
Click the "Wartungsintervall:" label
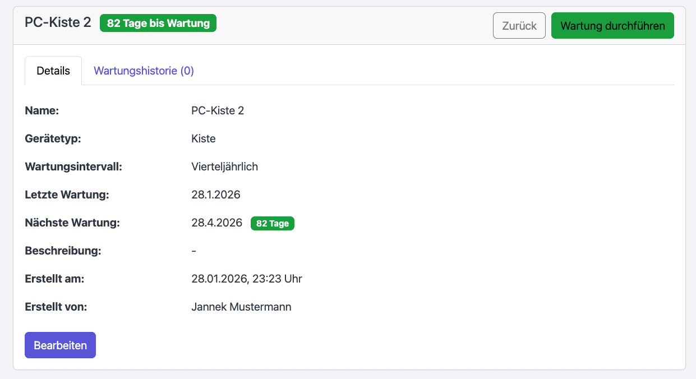tap(73, 167)
